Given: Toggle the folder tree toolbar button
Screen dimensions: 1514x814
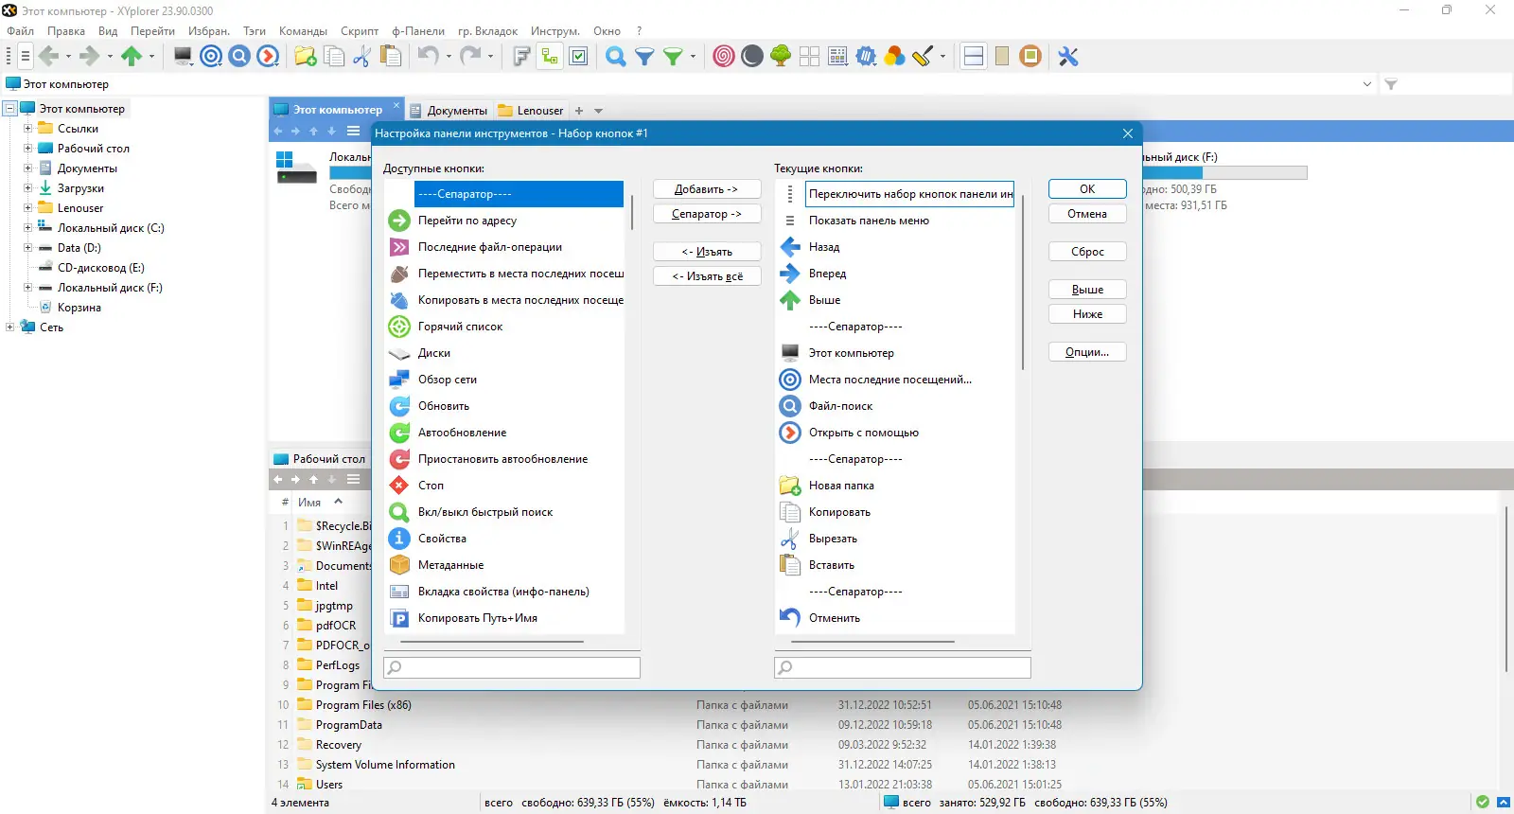Looking at the screenshot, I should point(550,57).
